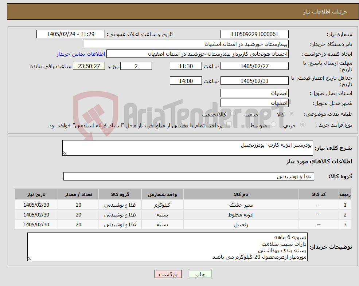
Task: Click the announcement date field 1405/02/24 - 11:29
Action: click(70, 34)
